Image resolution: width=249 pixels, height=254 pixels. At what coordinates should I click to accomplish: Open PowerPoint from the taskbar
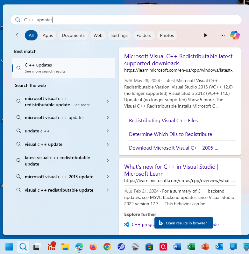pyautogui.click(x=205, y=247)
